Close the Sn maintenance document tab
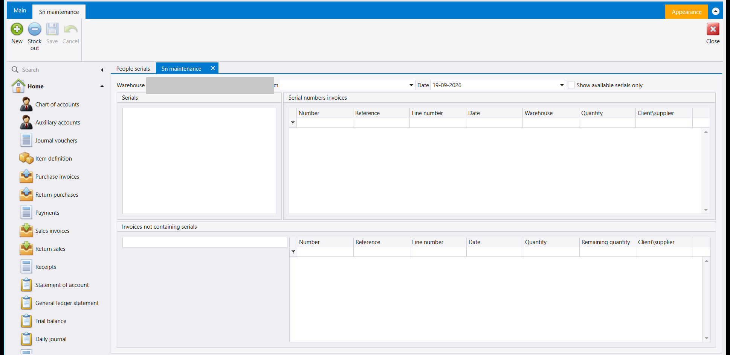 (213, 68)
